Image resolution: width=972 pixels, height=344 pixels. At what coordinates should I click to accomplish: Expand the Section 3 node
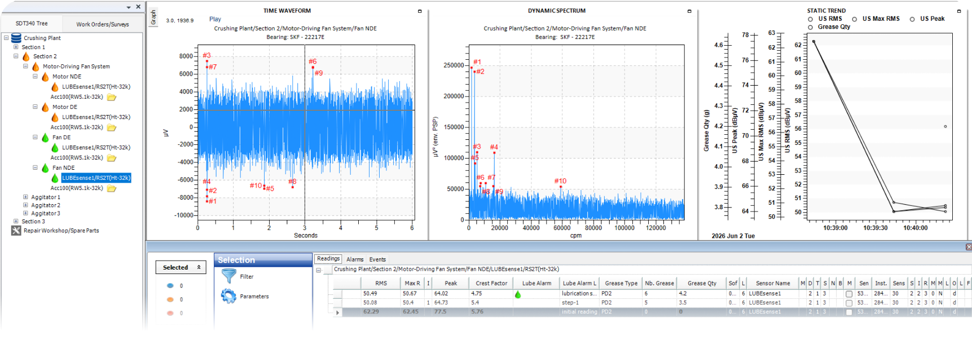16,222
